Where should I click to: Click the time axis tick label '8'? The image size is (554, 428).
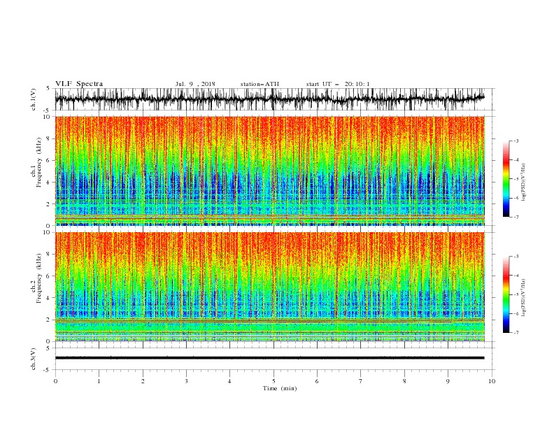click(x=404, y=381)
